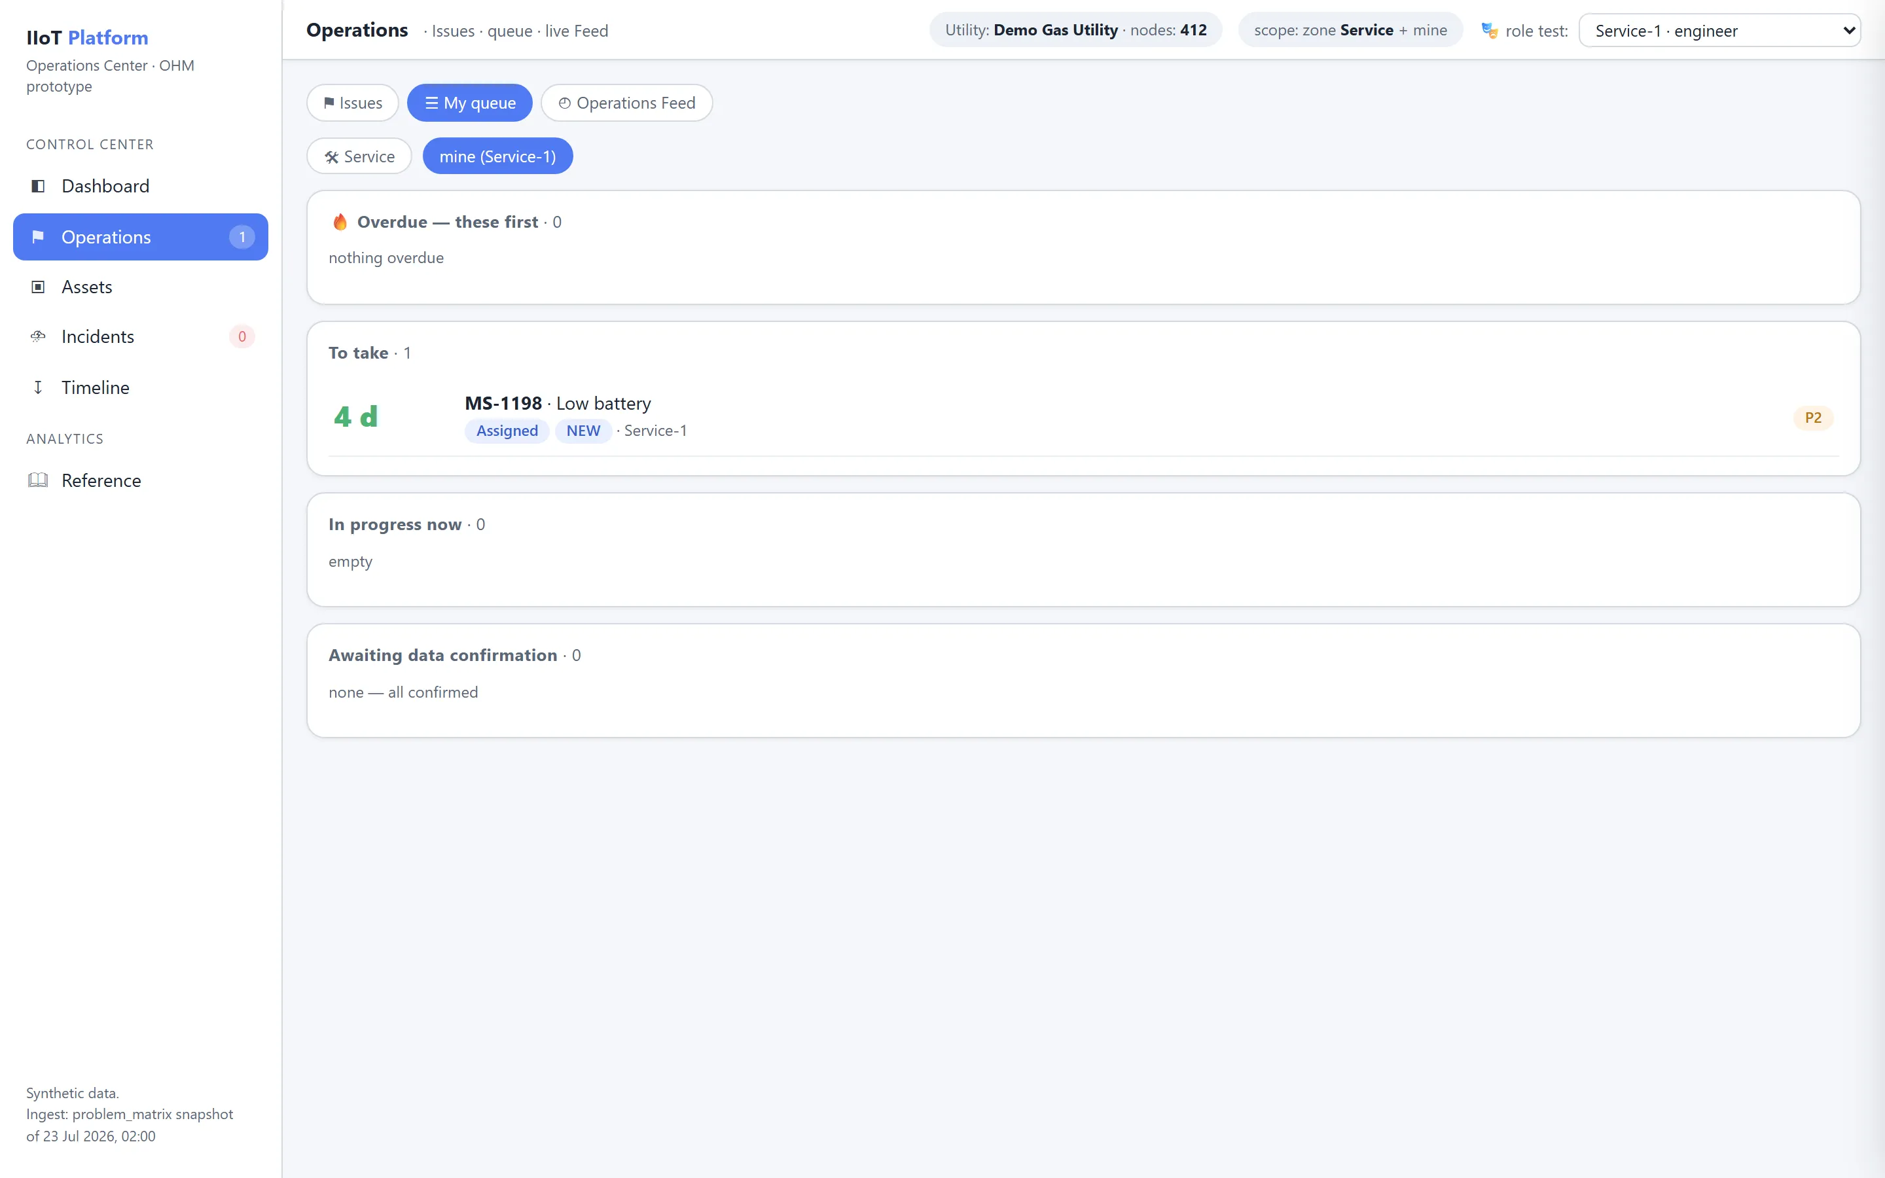The image size is (1885, 1178).
Task: Click the Service-1 assignee text on MS-1198
Action: (655, 431)
